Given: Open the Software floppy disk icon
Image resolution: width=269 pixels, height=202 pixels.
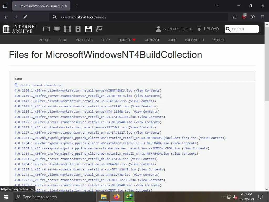Looking at the screenshot, I should [89, 29].
